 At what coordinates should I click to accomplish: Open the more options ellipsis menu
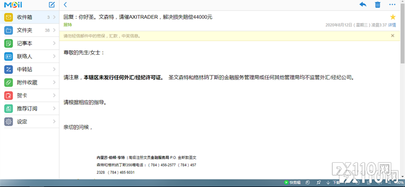coord(392,5)
